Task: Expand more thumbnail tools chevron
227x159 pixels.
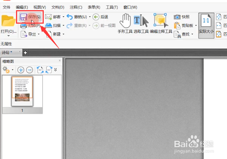Action: click(x=55, y=69)
